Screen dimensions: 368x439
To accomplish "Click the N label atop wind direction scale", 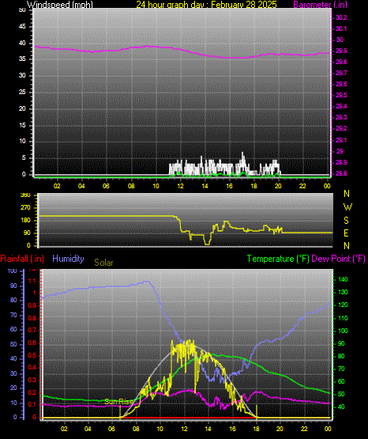I will tap(347, 194).
